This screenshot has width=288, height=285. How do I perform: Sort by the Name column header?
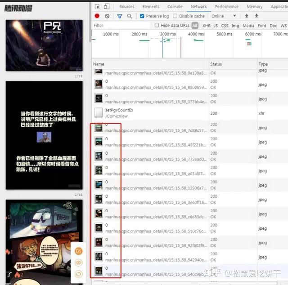click(x=150, y=64)
